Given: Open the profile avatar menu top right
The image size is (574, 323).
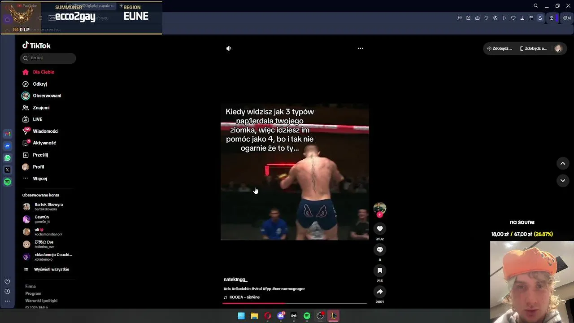Looking at the screenshot, I should (558, 48).
